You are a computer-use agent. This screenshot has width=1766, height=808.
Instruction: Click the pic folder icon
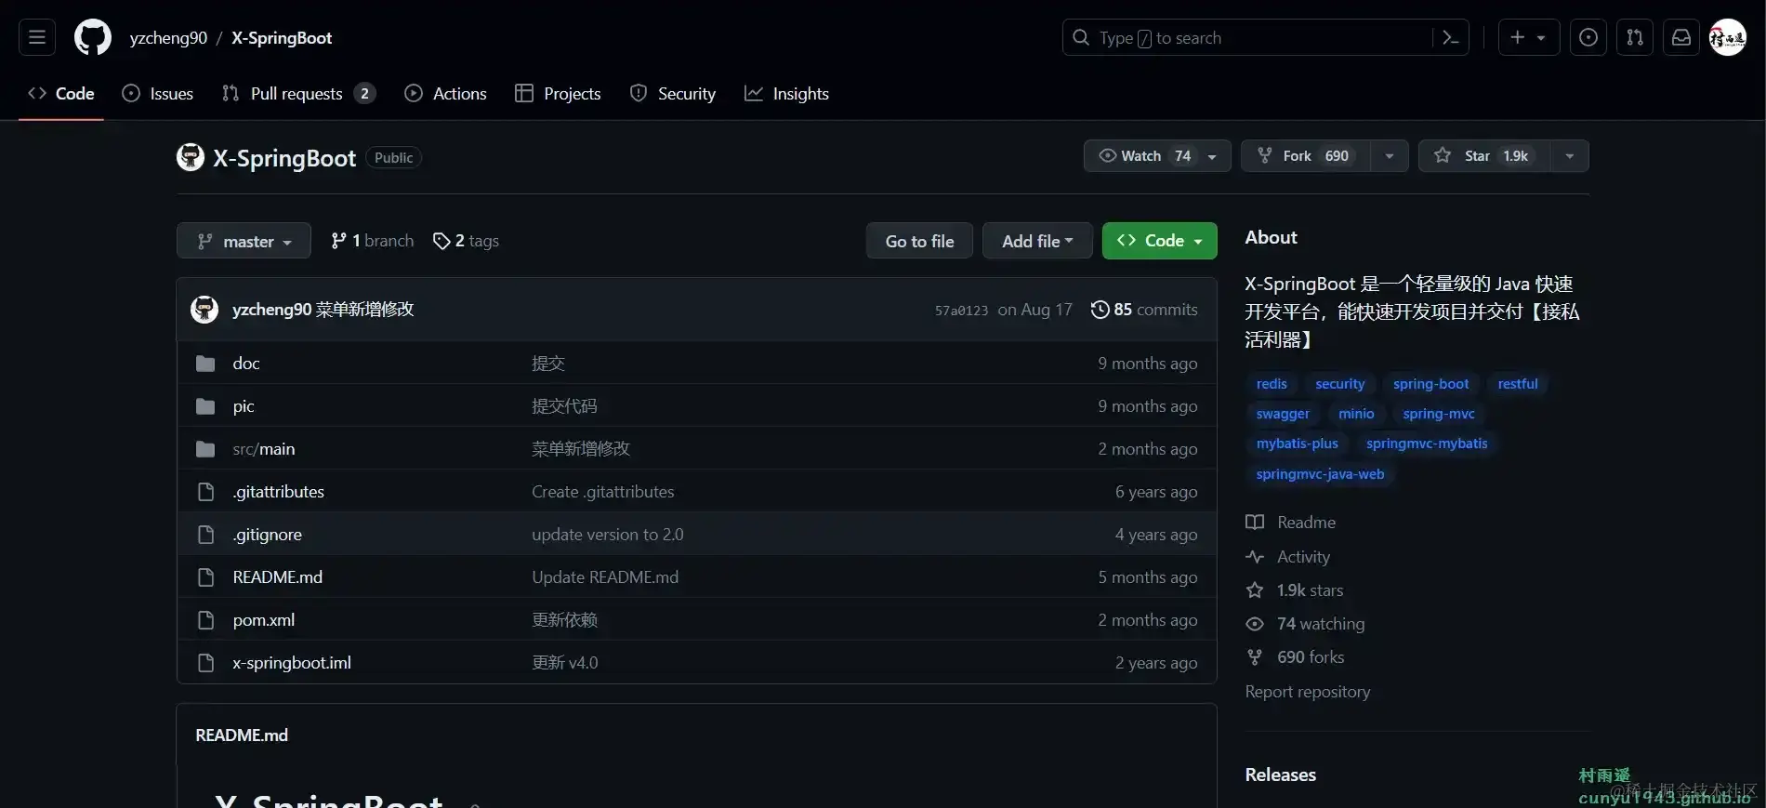[x=205, y=406]
